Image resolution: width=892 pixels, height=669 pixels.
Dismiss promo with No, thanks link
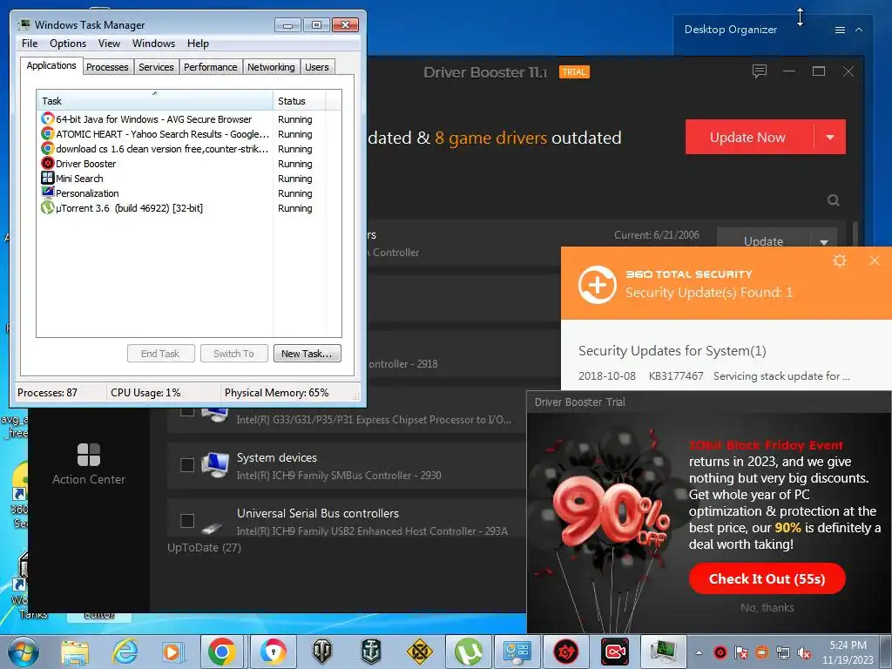coord(767,607)
